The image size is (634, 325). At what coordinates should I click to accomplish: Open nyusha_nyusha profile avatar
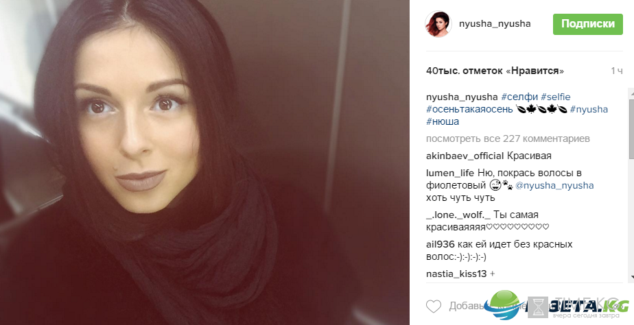pyautogui.click(x=438, y=24)
